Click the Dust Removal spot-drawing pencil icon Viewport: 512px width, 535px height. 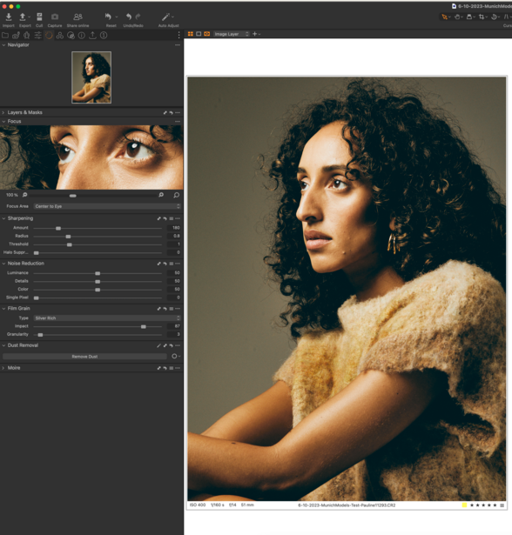pos(158,345)
